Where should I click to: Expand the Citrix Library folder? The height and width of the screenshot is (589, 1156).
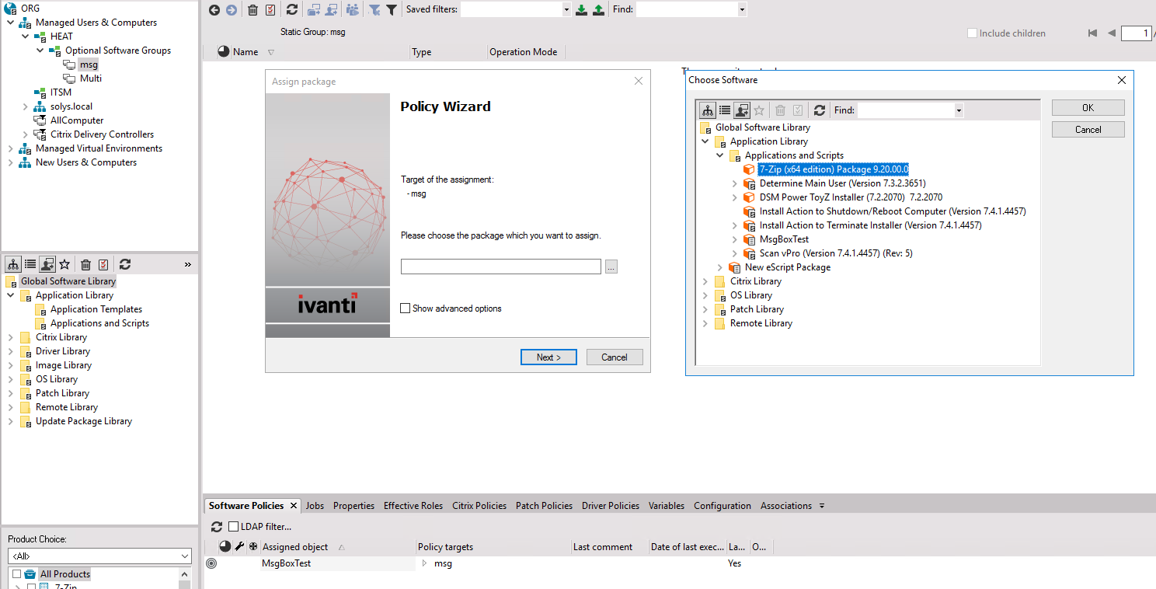click(x=705, y=281)
